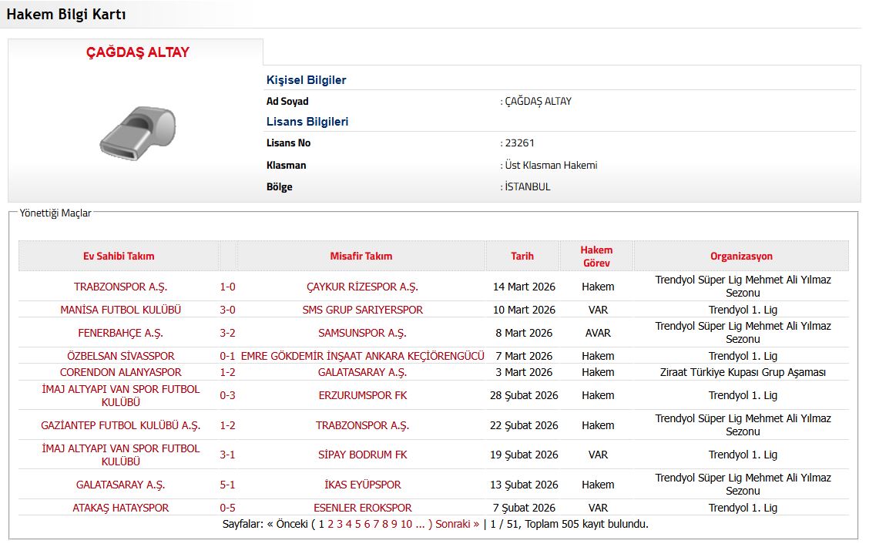Click the Sonraki » next page link

(x=457, y=525)
